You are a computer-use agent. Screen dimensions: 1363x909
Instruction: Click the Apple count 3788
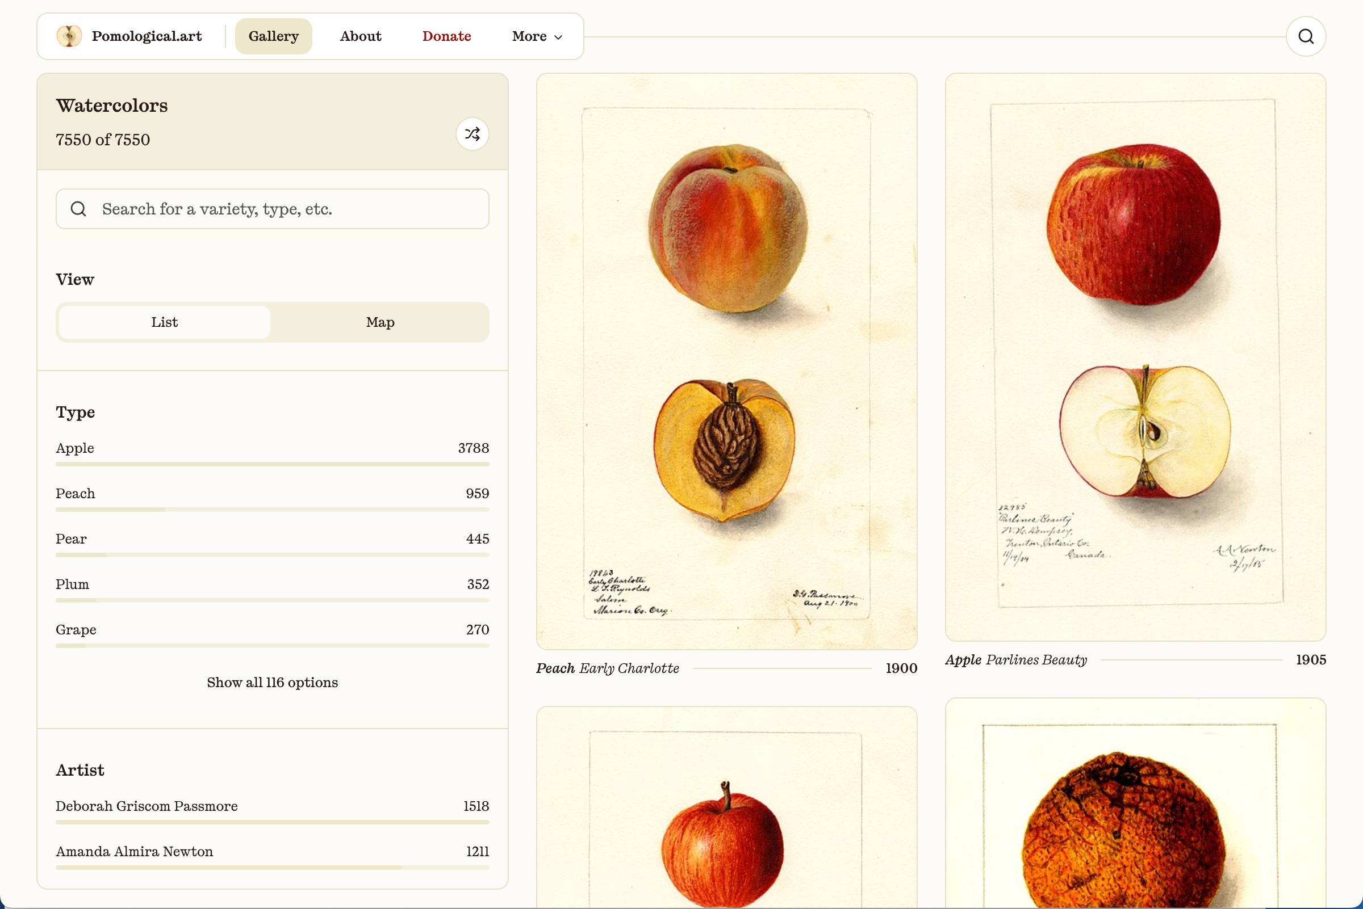[x=474, y=448]
